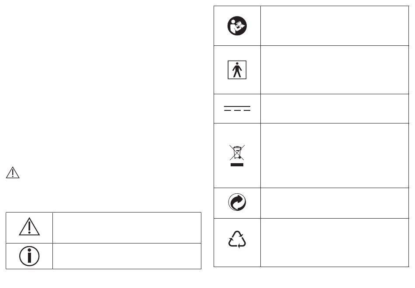The width and height of the screenshot is (415, 288).
Task: Click the read-the-manual icon
Action: coord(237,26)
